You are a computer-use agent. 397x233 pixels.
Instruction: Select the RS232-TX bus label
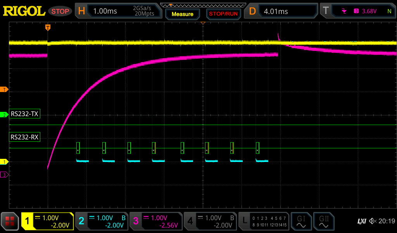[x=24, y=114]
